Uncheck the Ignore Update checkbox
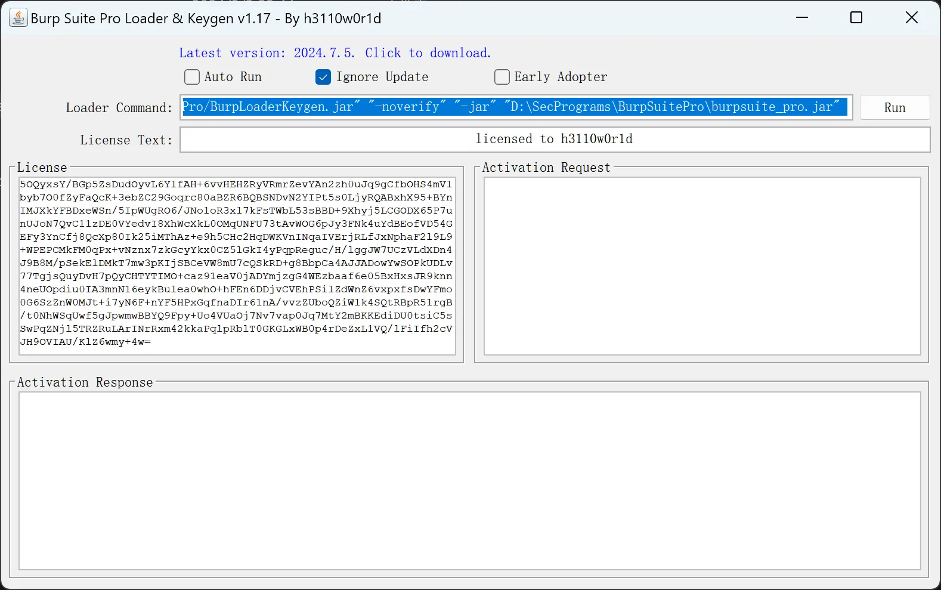The width and height of the screenshot is (941, 590). coord(323,77)
